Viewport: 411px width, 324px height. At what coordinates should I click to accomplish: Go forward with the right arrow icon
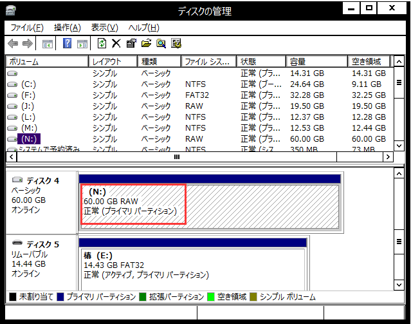click(x=28, y=43)
